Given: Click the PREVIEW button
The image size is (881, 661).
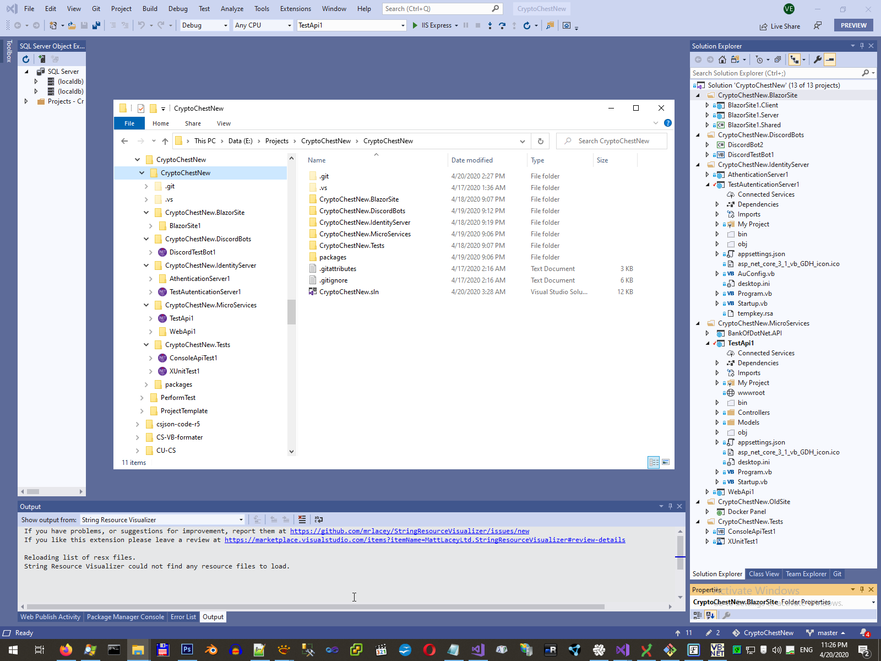Looking at the screenshot, I should (853, 25).
